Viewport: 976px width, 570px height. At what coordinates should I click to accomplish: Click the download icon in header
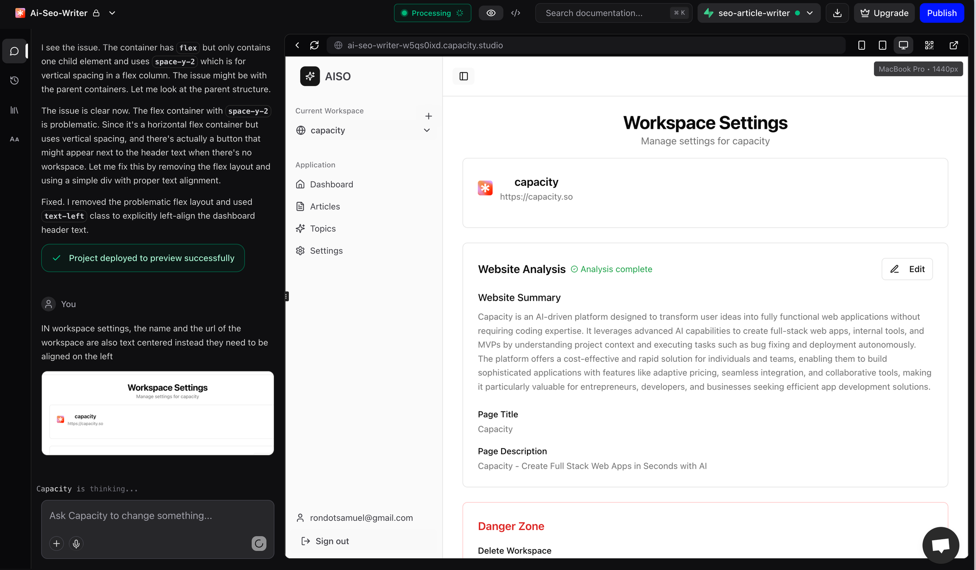tap(837, 13)
